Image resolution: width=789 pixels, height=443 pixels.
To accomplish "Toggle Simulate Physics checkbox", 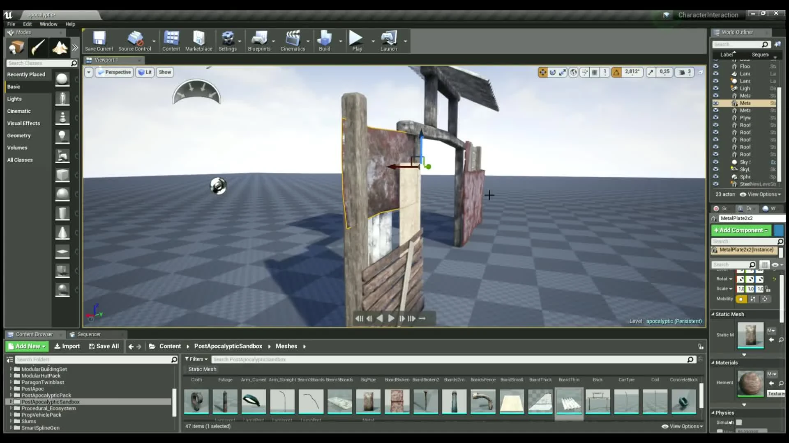I will point(739,422).
